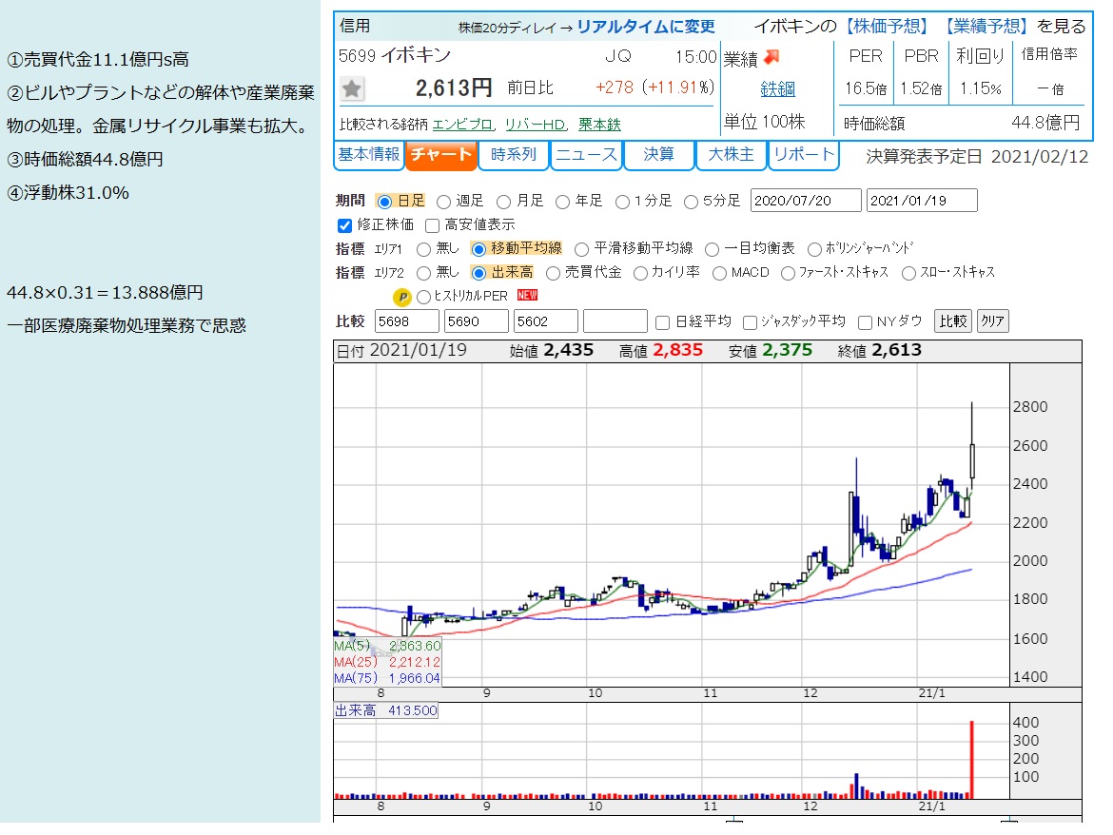1113x835 pixels.
Task: Uncheck the 修正株価 checkbox
Action: (x=345, y=225)
